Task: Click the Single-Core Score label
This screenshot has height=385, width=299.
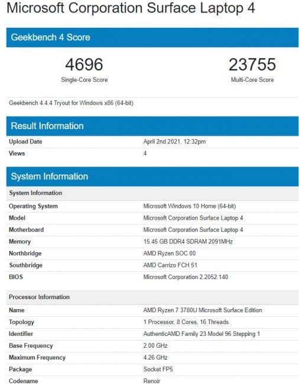Action: coord(84,79)
